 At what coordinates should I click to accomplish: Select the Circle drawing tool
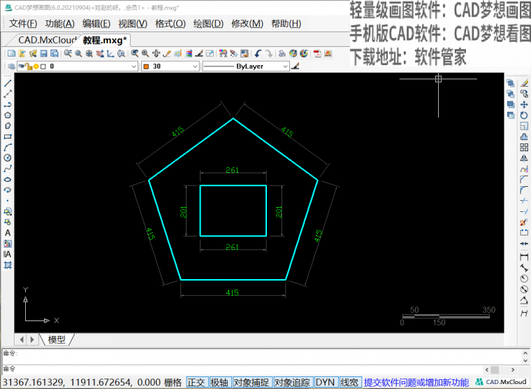pos(8,157)
